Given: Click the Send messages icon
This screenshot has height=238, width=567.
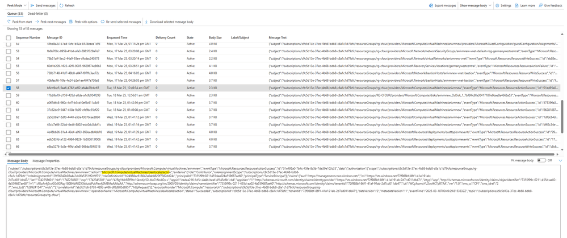Looking at the screenshot, I should (x=32, y=6).
